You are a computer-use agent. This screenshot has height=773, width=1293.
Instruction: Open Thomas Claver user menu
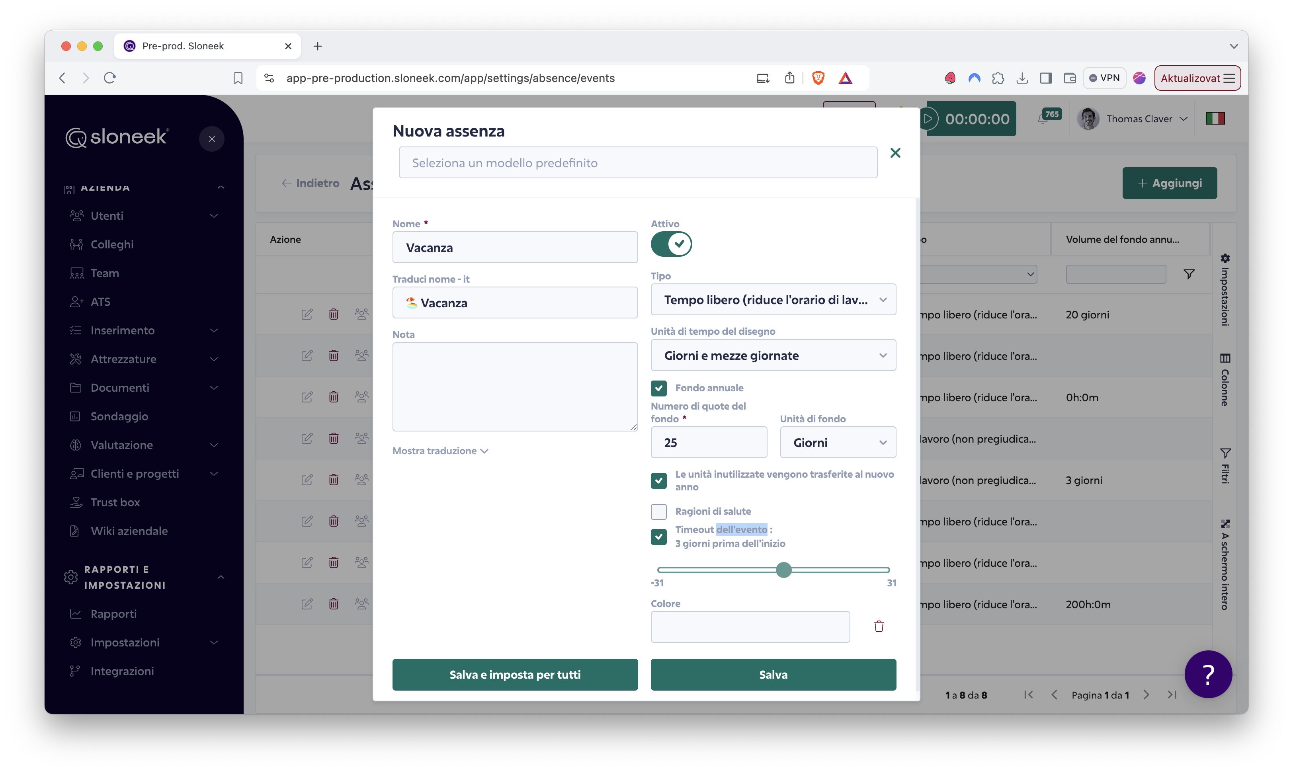1133,119
